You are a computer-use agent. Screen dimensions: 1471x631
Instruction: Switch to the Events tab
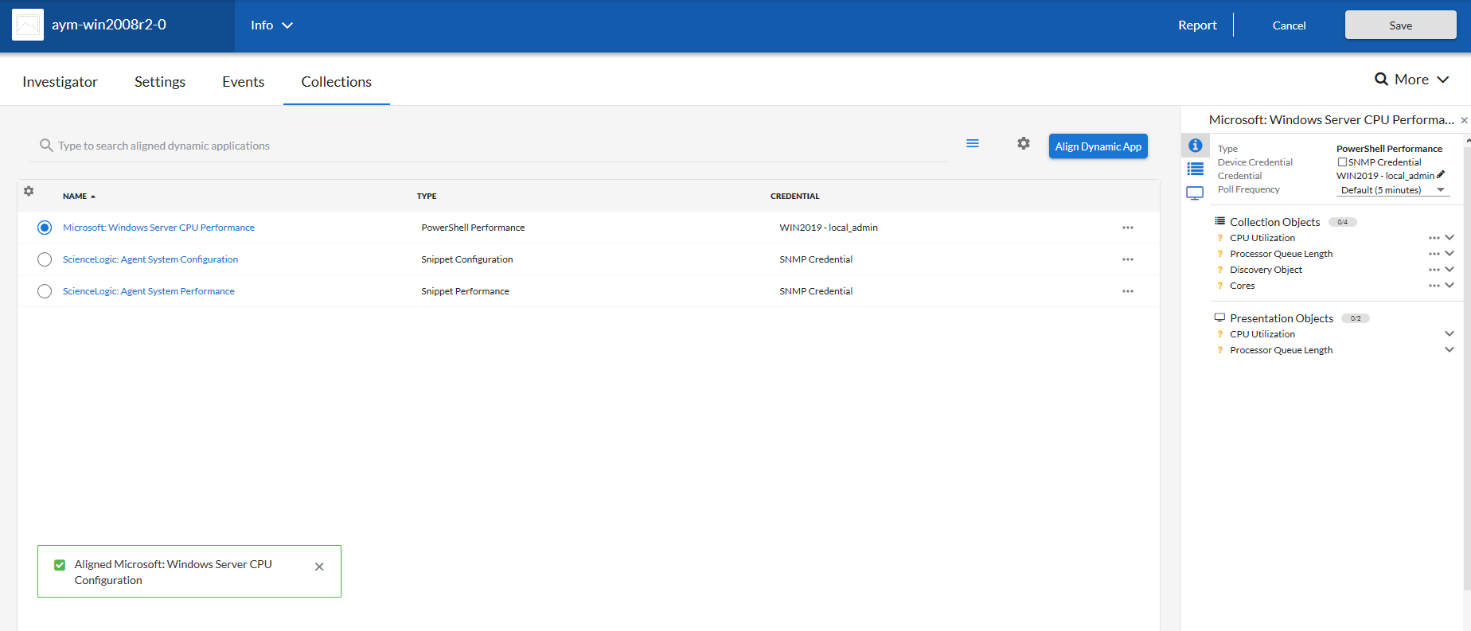tap(243, 82)
